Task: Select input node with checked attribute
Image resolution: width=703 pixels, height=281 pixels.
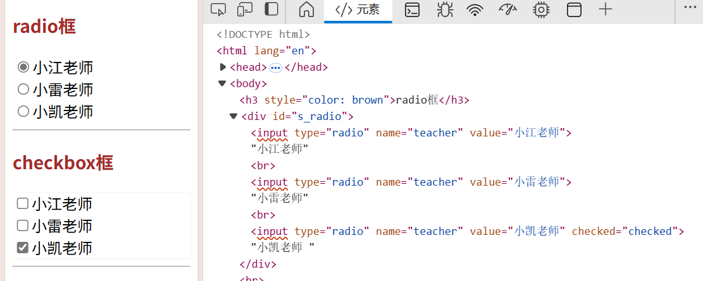Action: (x=468, y=231)
